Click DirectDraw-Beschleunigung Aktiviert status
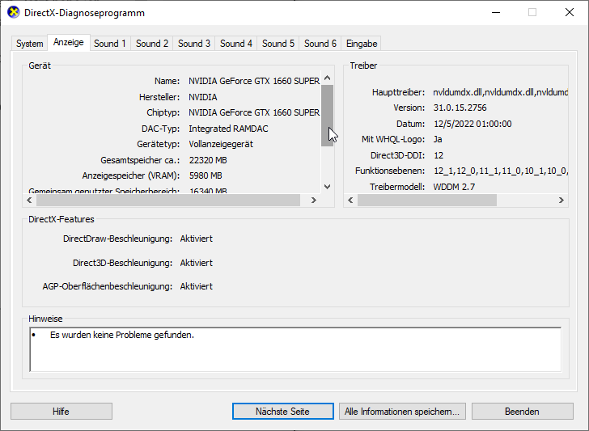589x431 pixels. (196, 239)
